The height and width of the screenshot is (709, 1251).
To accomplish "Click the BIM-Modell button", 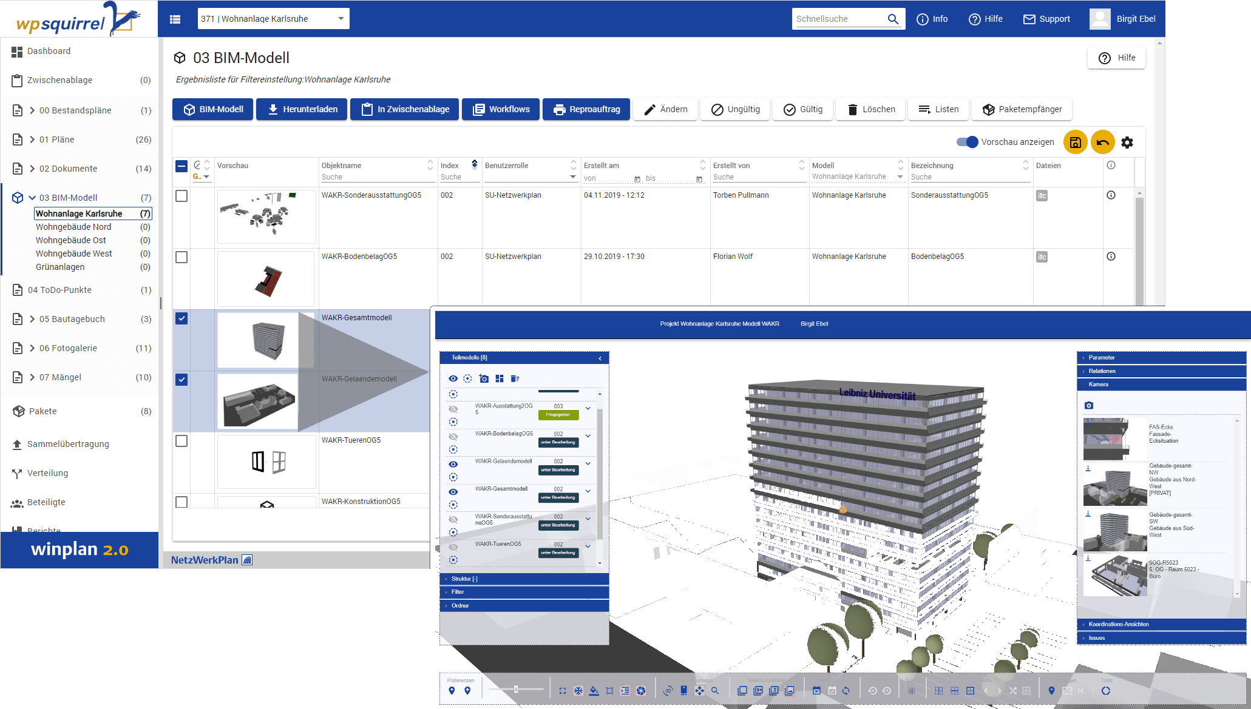I will coord(212,109).
